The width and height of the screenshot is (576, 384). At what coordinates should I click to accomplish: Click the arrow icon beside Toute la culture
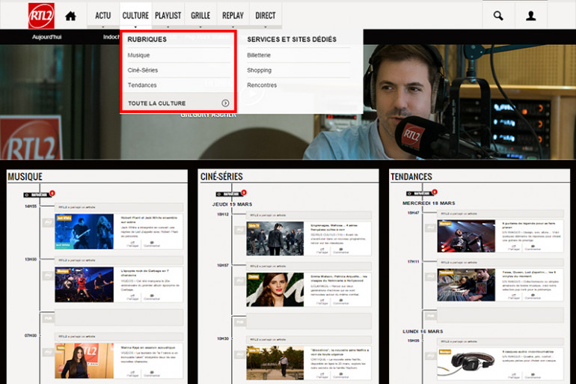[x=225, y=103]
